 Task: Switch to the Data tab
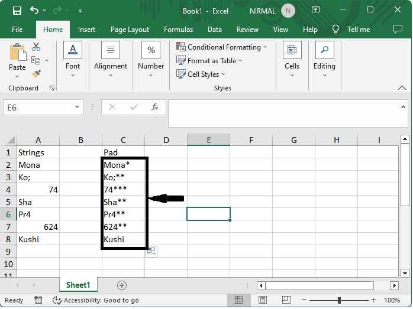(x=215, y=30)
